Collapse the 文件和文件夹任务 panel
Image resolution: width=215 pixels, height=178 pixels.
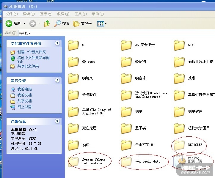57,43
